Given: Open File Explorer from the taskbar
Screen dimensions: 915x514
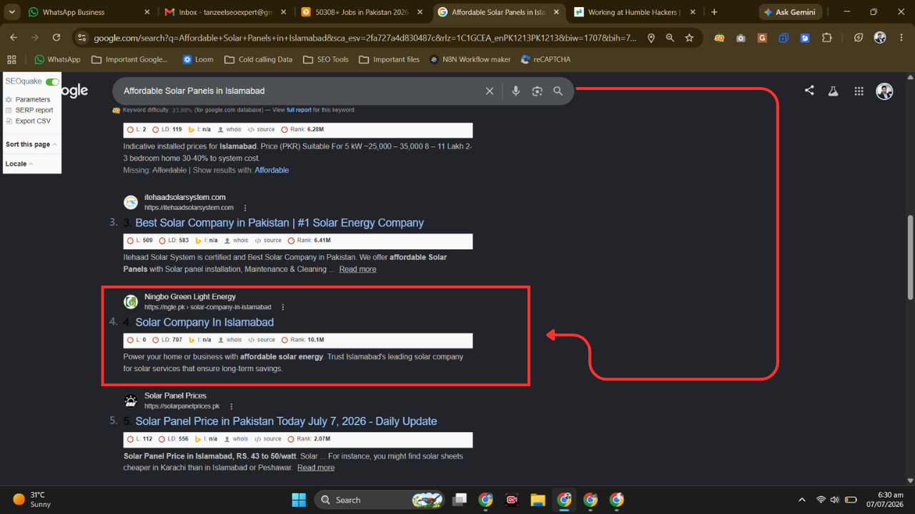Looking at the screenshot, I should click(x=538, y=500).
